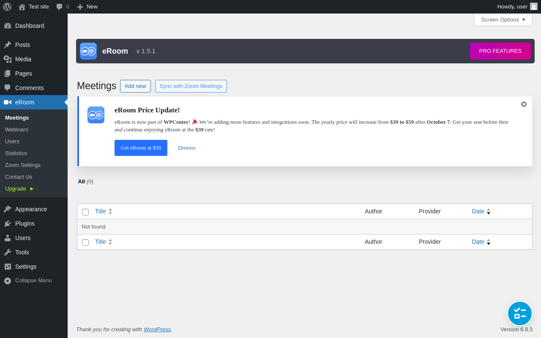Select the All (0) filter
The image size is (541, 338).
[x=85, y=182]
